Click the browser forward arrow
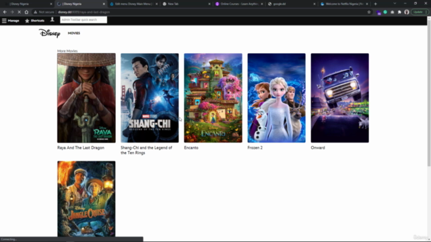 tap(12, 12)
